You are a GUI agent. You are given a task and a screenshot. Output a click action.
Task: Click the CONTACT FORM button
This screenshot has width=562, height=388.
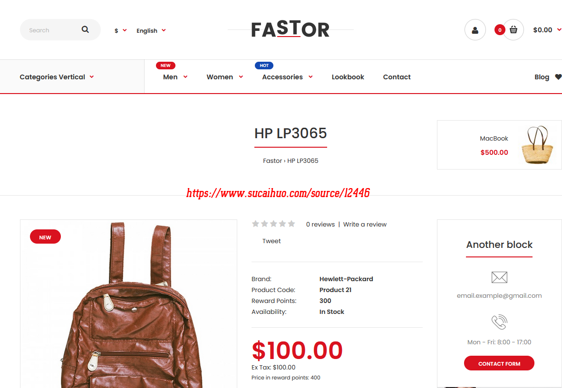[499, 363]
